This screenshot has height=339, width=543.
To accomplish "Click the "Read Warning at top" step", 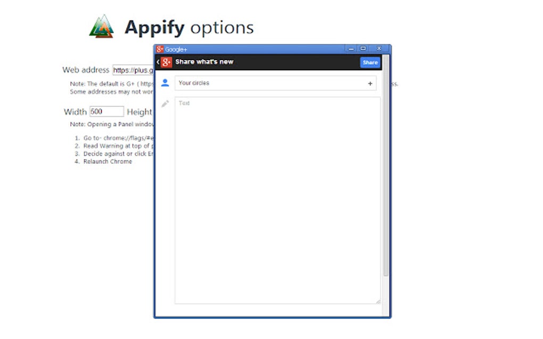I will click(x=118, y=146).
